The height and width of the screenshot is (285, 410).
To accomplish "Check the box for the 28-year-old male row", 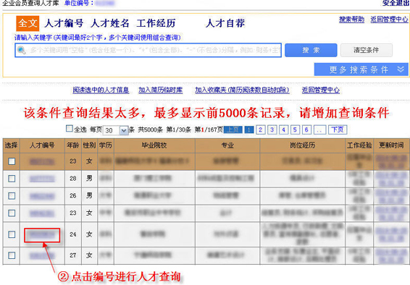I will pyautogui.click(x=12, y=179).
